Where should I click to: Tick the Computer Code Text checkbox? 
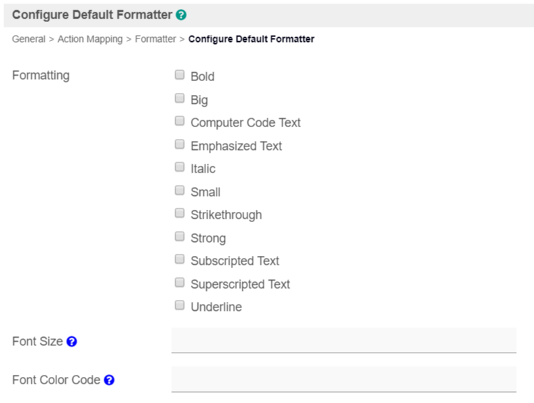point(179,121)
